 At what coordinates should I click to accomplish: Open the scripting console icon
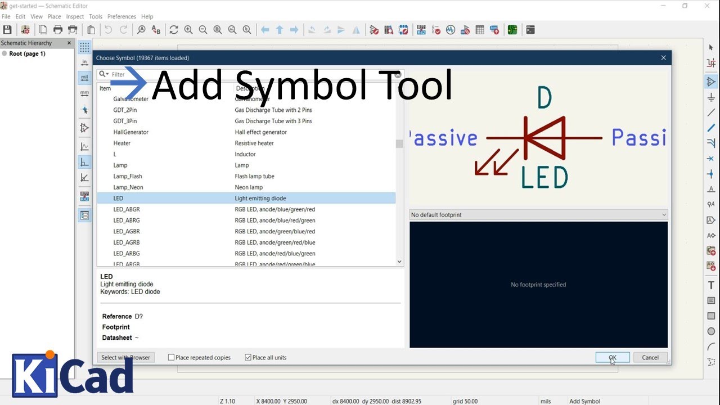pyautogui.click(x=530, y=30)
